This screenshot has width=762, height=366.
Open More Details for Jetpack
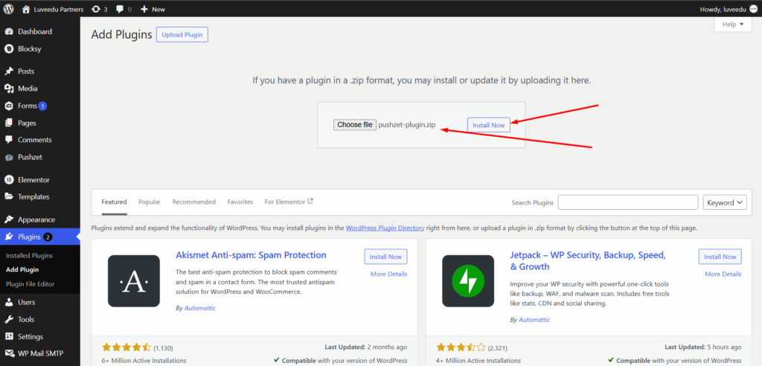point(723,274)
